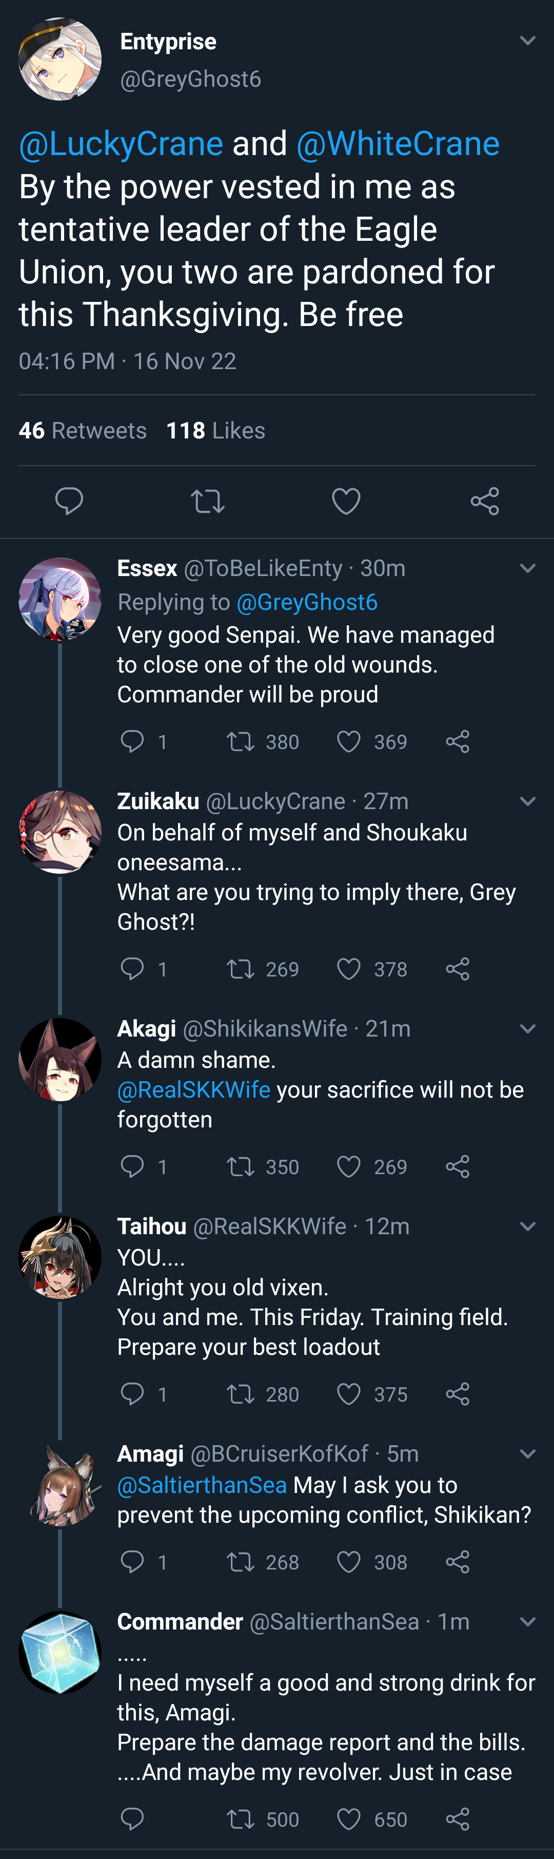
Task: Share Taihou's tweet
Action: [x=458, y=1394]
